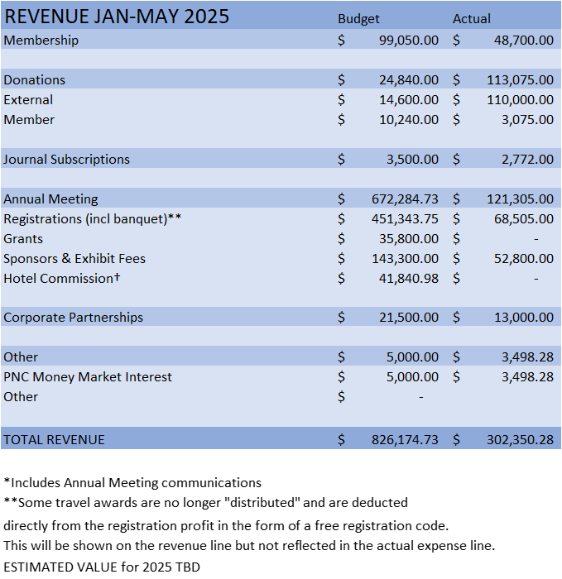Select the Journal Subscriptions label cell

(x=67, y=159)
